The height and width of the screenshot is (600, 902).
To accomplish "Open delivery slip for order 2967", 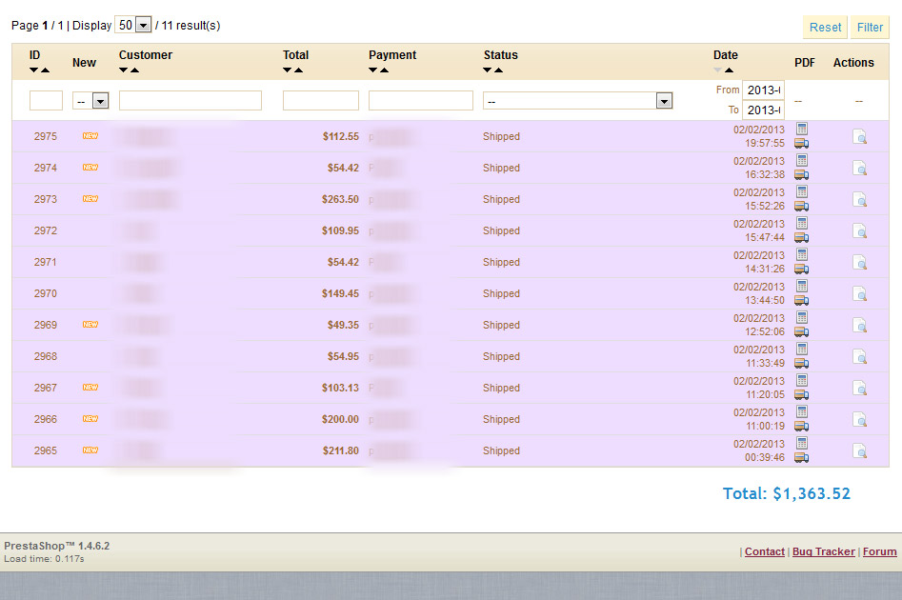I will [x=802, y=394].
